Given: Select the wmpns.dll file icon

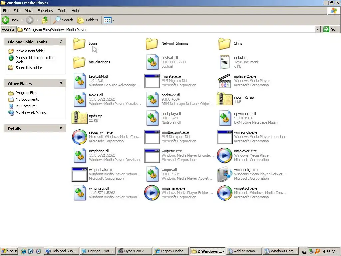Looking at the screenshot, I should click(152, 174).
